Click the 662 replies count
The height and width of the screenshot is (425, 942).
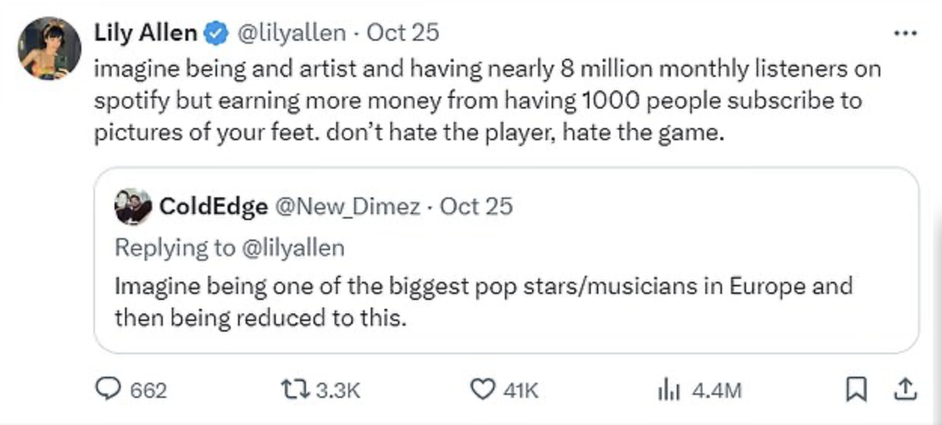pos(148,390)
